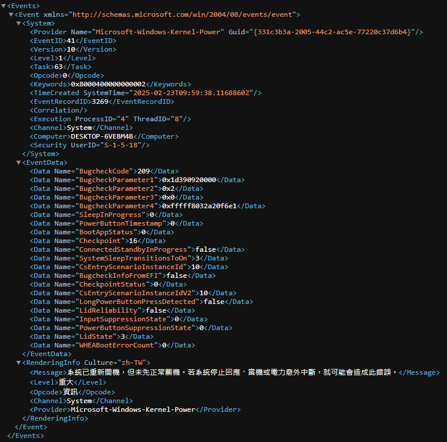Select the EventRecordID 3269 line
Image resolution: width=447 pixels, height=442 pixels.
point(102,102)
